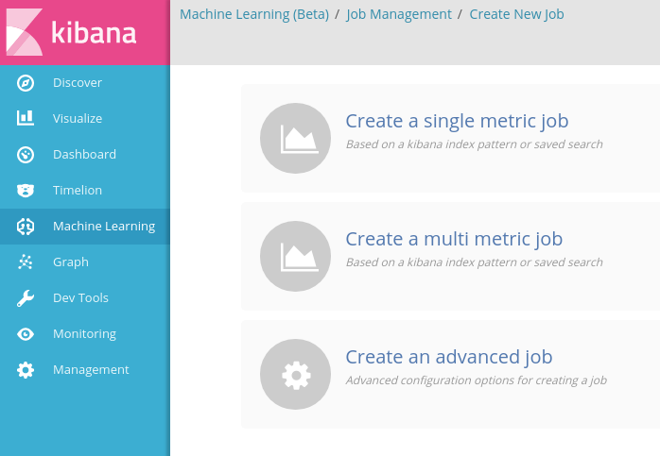
Task: Click the Timelion mask icon
Action: pyautogui.click(x=26, y=191)
